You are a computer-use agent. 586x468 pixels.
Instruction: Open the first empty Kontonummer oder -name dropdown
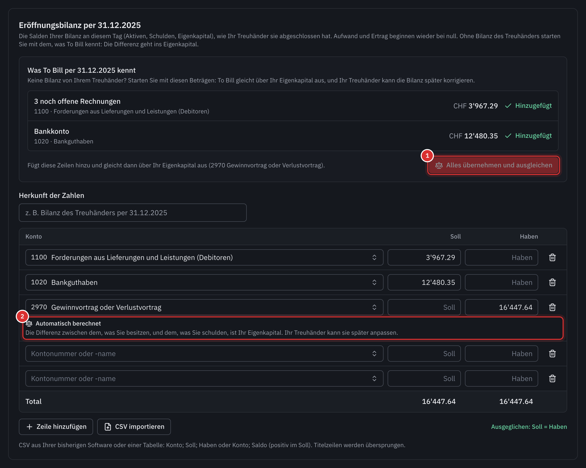[x=204, y=354]
